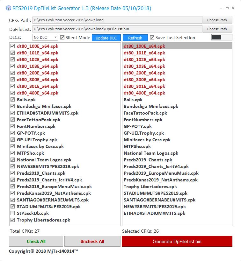Screen dimensions: 241x261
Task: Click the Update DLC button
Action: (106, 38)
